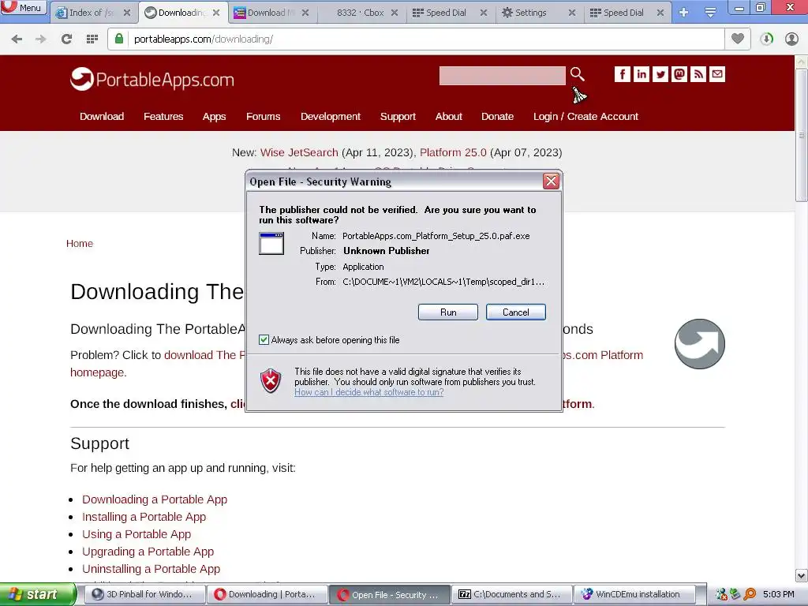Open the email newsletter envelope icon
Viewport: 808px width, 606px height.
click(716, 74)
